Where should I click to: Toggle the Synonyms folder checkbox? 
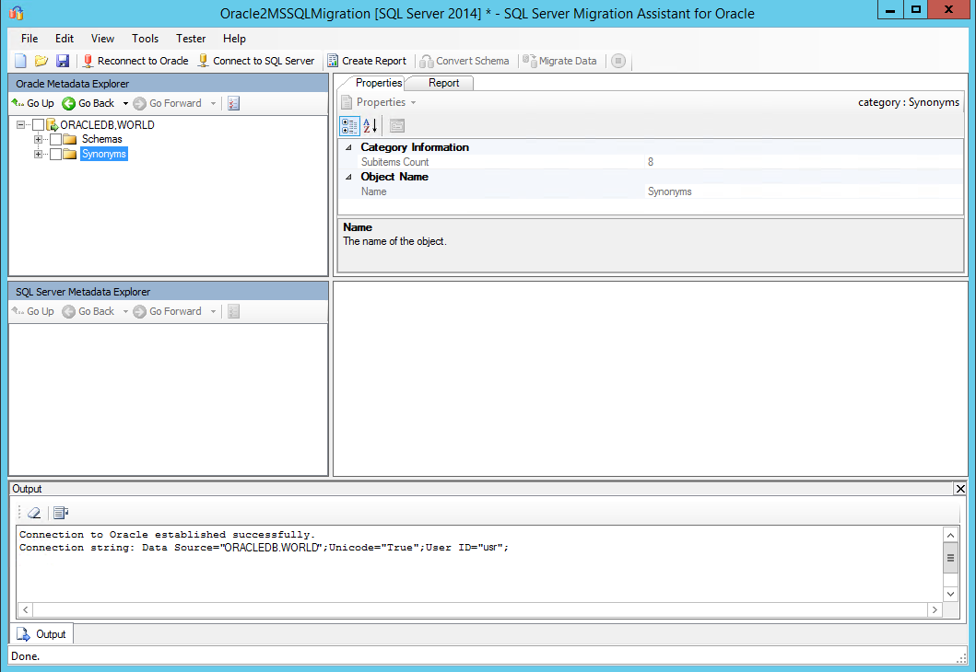coord(55,155)
